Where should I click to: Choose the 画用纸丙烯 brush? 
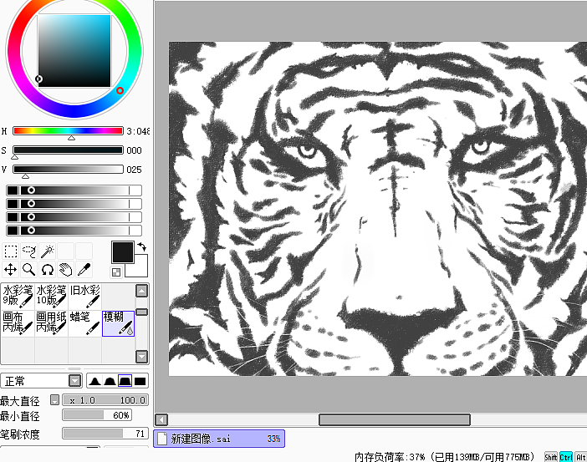click(x=51, y=323)
